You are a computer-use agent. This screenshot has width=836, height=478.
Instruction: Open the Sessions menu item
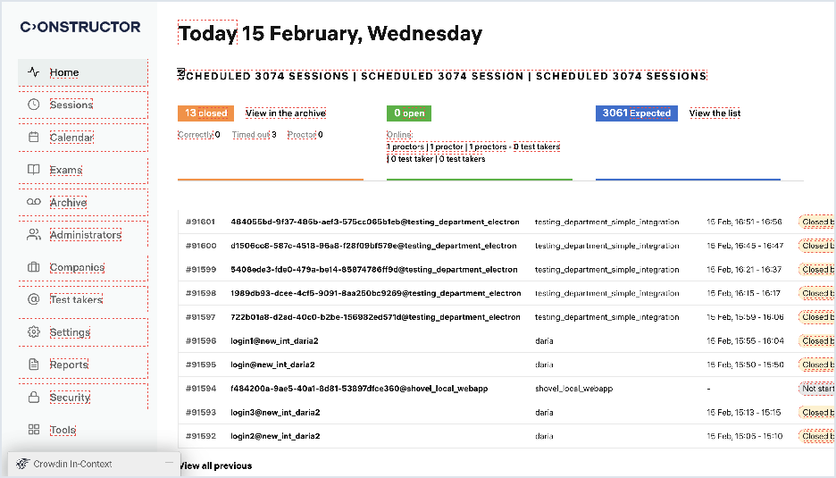(x=71, y=105)
